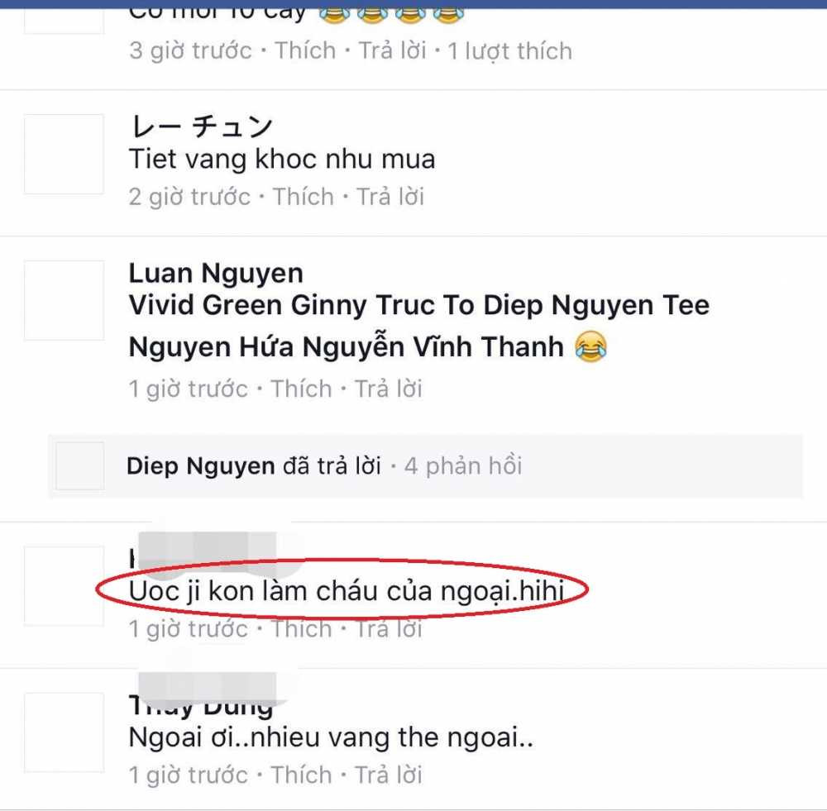Like the 'Tiet vang khoc nhu mua' comment

304,197
